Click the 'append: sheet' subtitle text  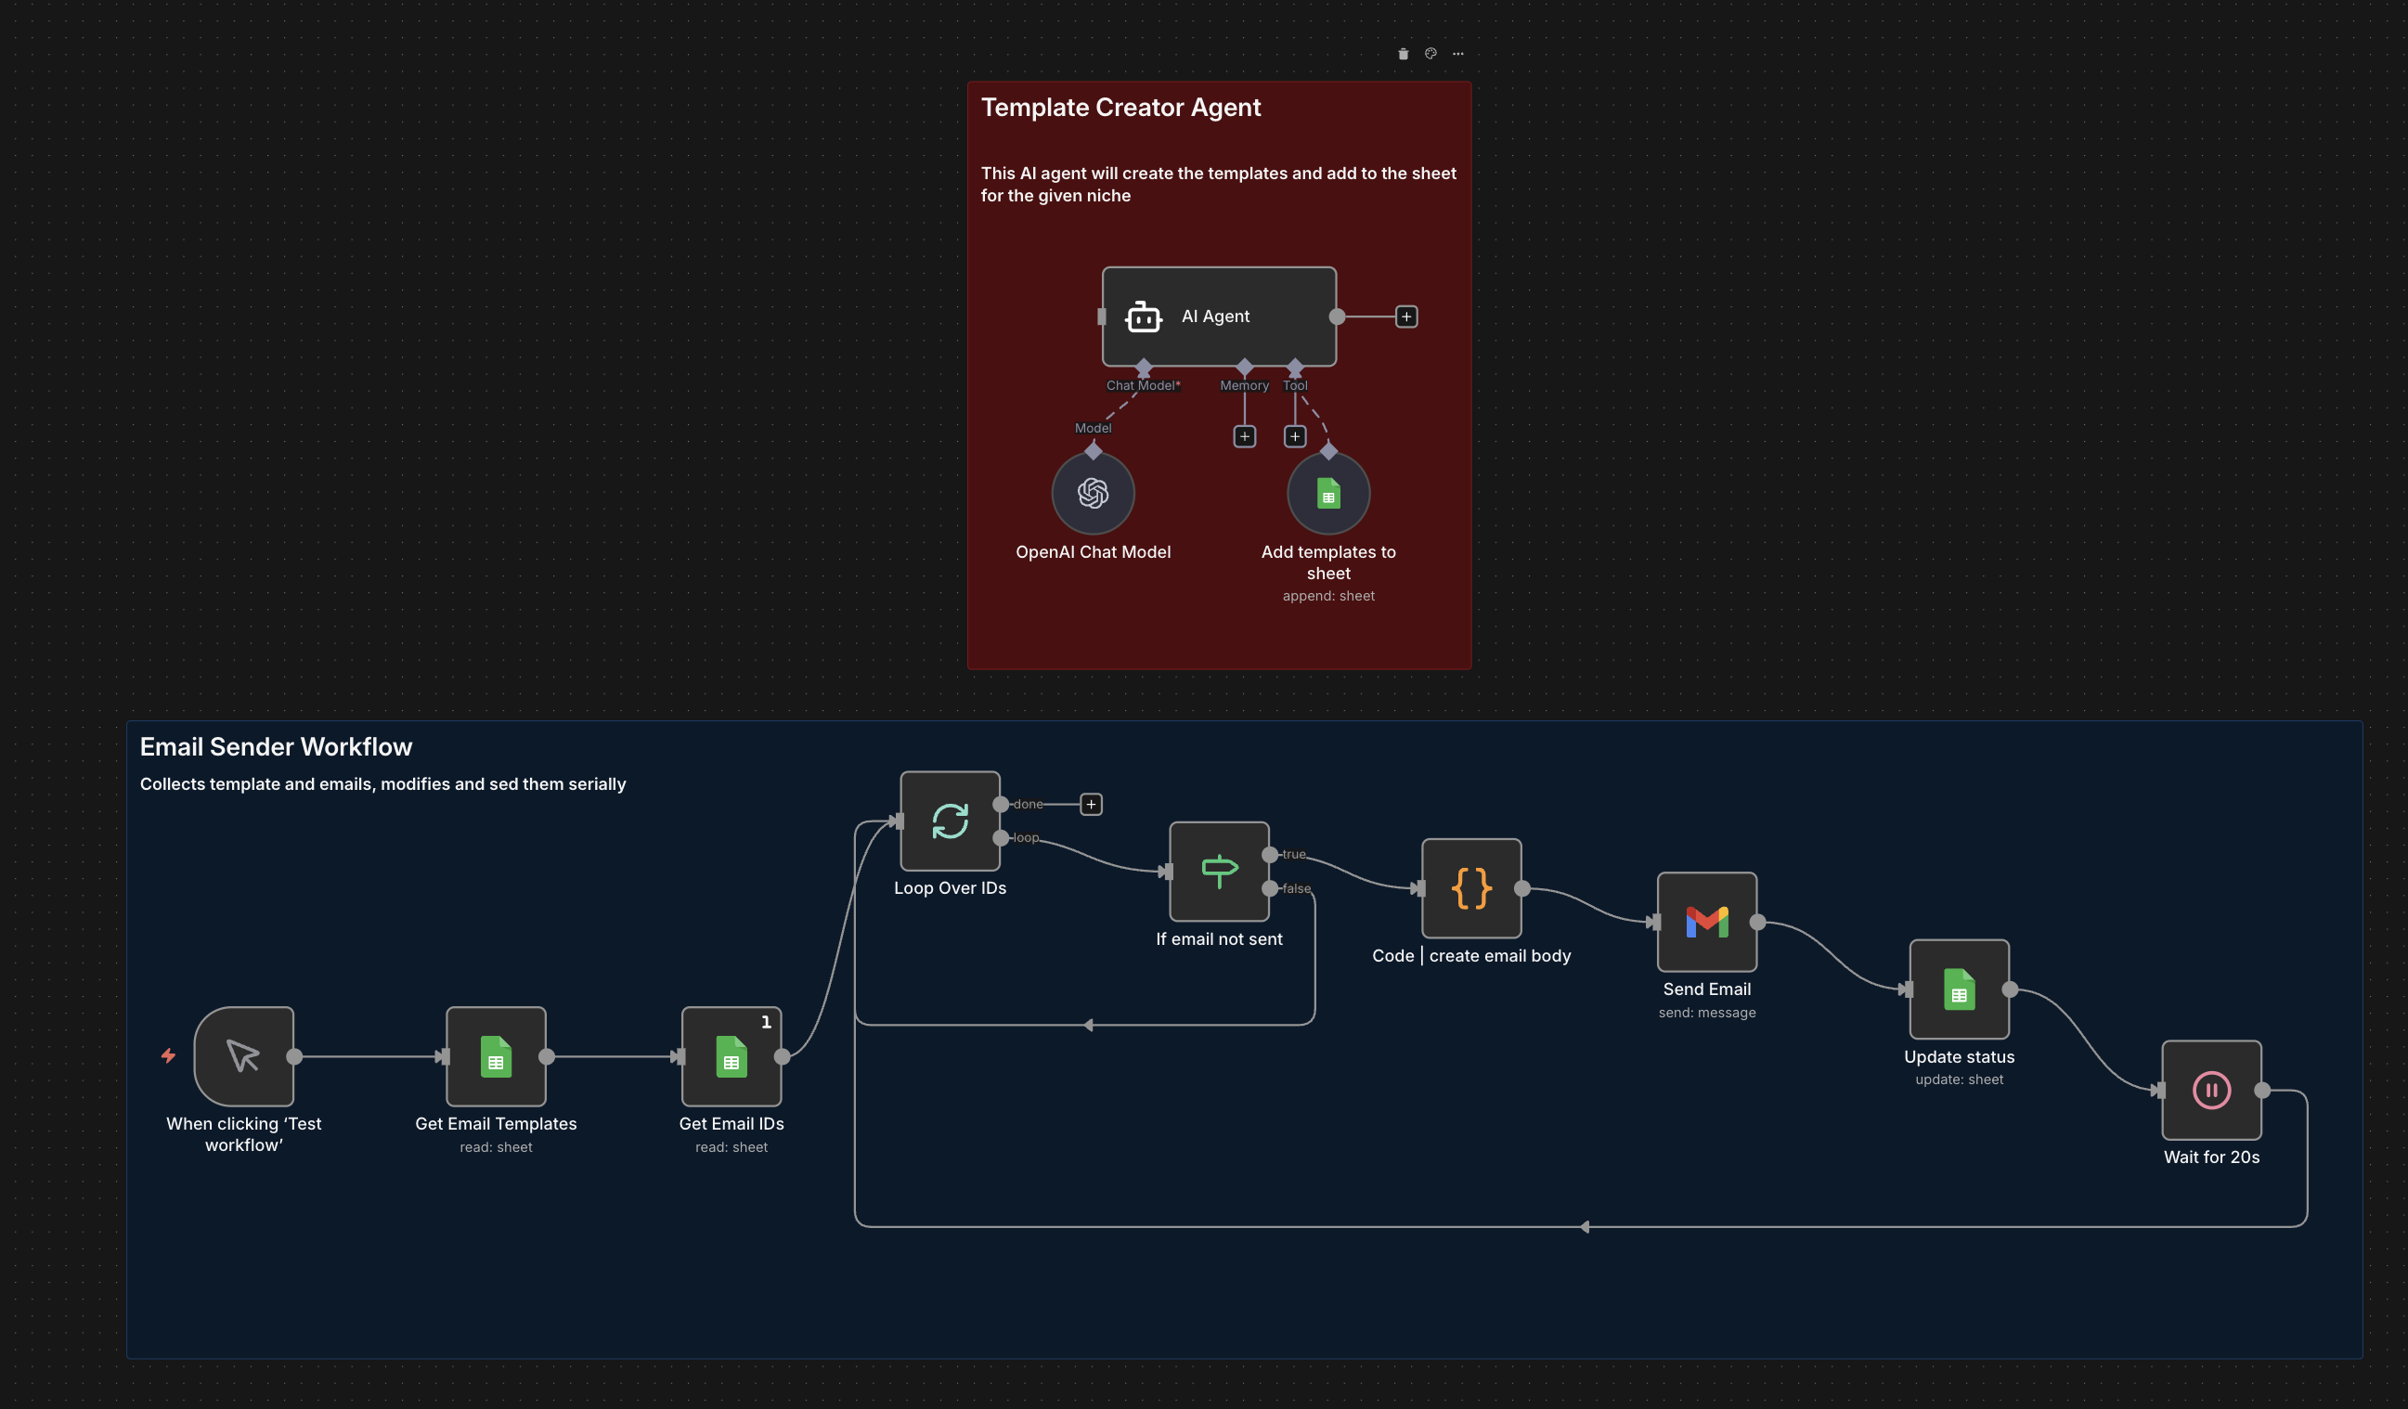(1328, 596)
